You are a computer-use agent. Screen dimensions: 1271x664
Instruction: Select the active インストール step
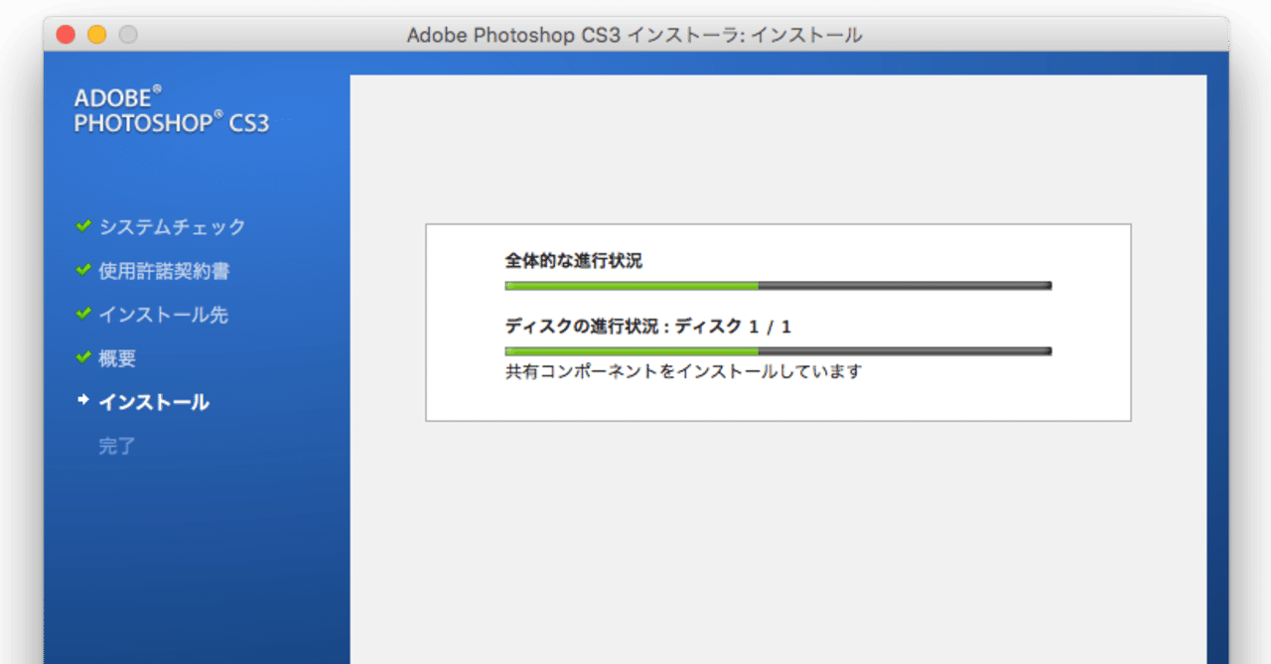[x=154, y=401]
